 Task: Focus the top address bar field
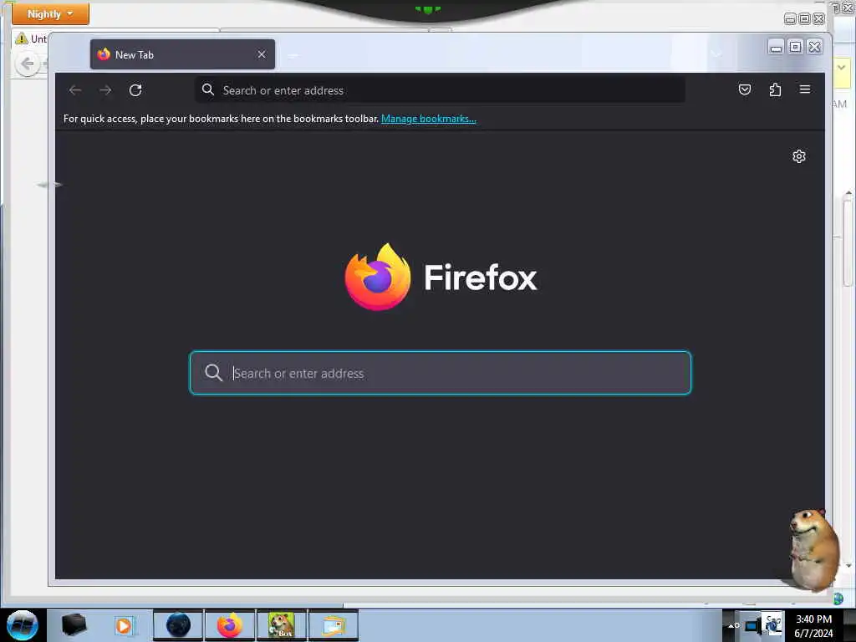tap(440, 90)
